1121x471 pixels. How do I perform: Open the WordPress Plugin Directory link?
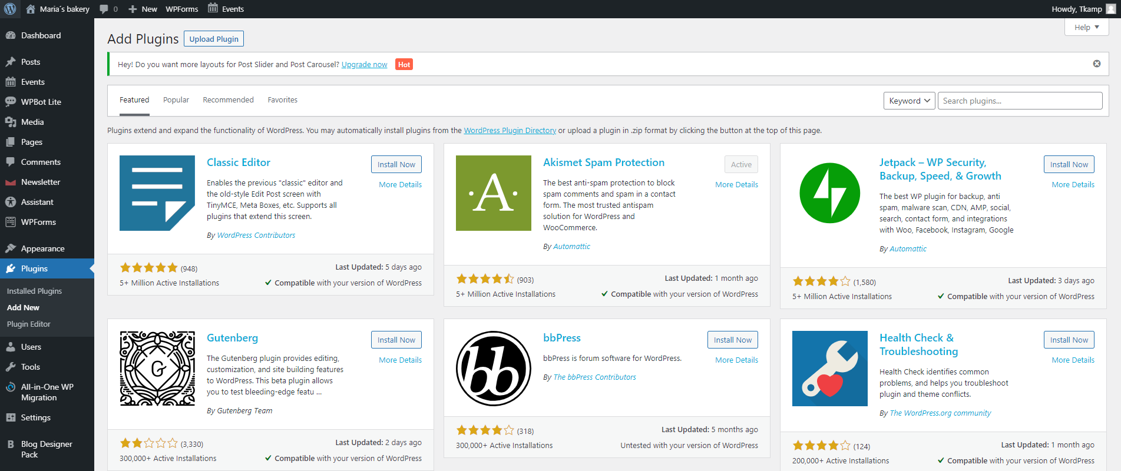510,131
